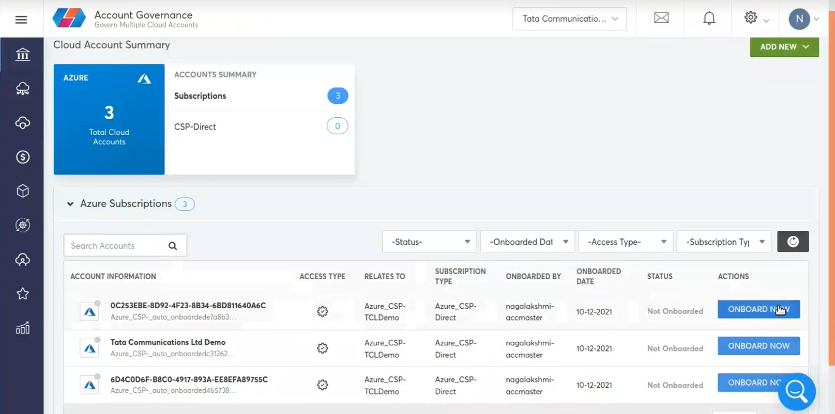The height and width of the screenshot is (414, 835).
Task: Click access type gear icon for Tata Communications row
Action: pyautogui.click(x=323, y=348)
